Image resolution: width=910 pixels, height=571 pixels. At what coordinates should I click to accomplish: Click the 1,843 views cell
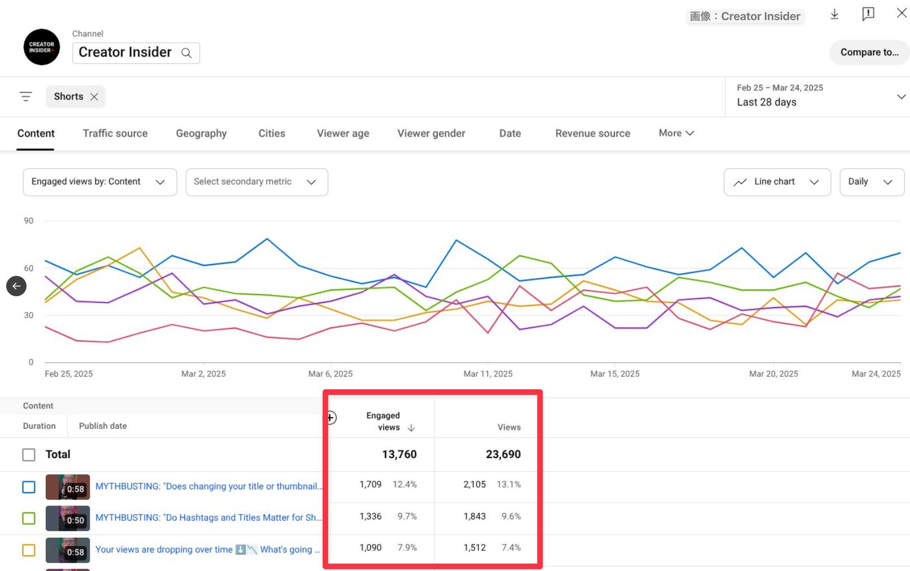[x=474, y=517]
